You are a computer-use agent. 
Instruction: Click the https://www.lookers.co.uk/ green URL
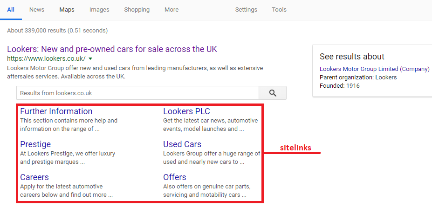(x=46, y=58)
